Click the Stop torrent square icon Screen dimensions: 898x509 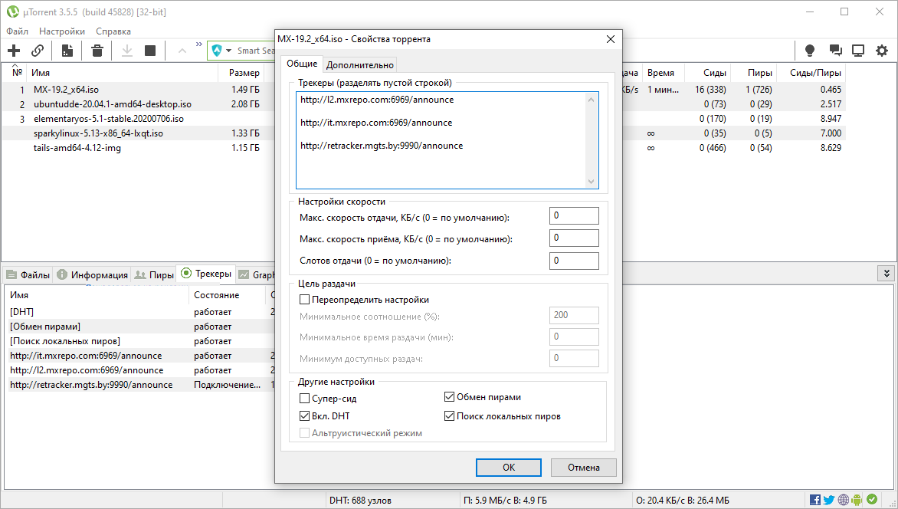150,51
